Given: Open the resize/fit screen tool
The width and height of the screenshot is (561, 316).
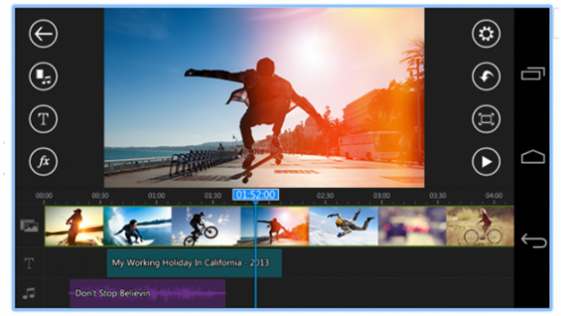Looking at the screenshot, I should point(486,119).
